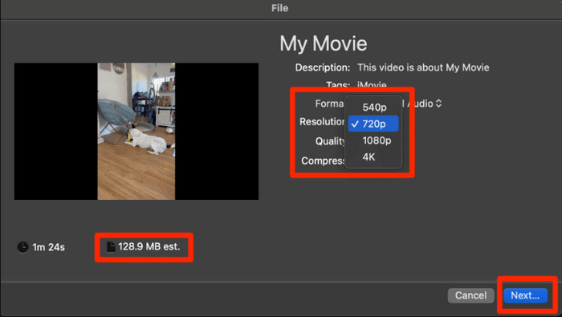562x317 pixels.
Task: Select 720p in resolution menu
Action: pyautogui.click(x=373, y=124)
